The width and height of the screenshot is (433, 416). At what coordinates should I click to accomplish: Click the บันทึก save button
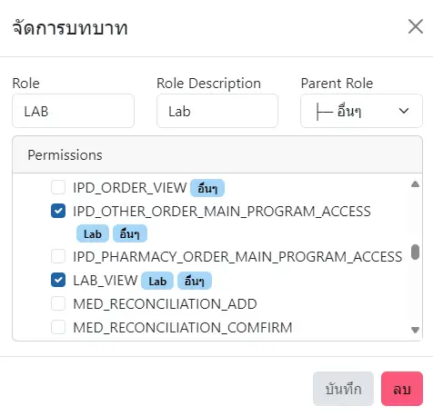tap(343, 389)
